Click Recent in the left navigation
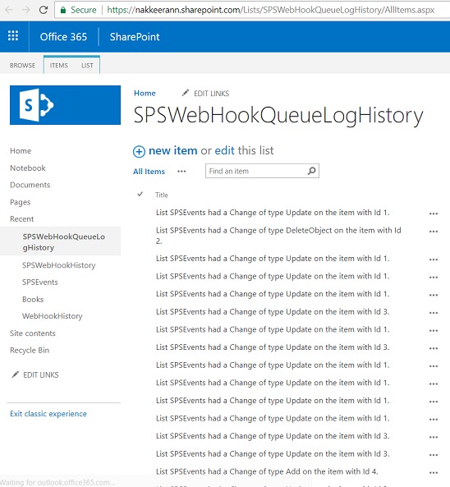This screenshot has width=450, height=487. click(21, 219)
